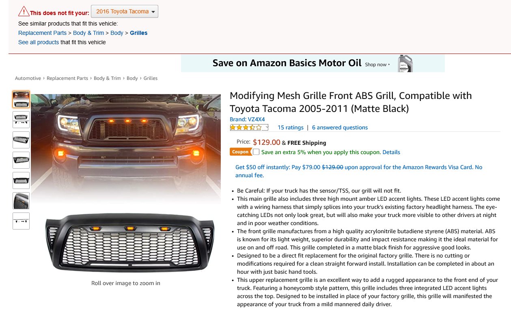
Task: Click the Brand: VZ4X4 link
Action: pos(247,119)
